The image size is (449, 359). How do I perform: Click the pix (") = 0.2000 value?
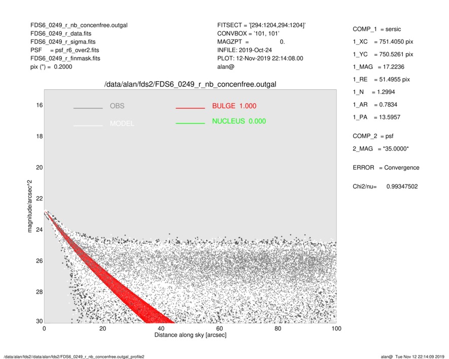click(51, 67)
